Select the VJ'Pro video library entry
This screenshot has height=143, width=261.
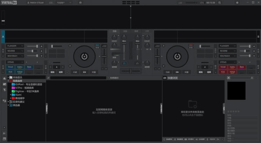tap(24, 88)
